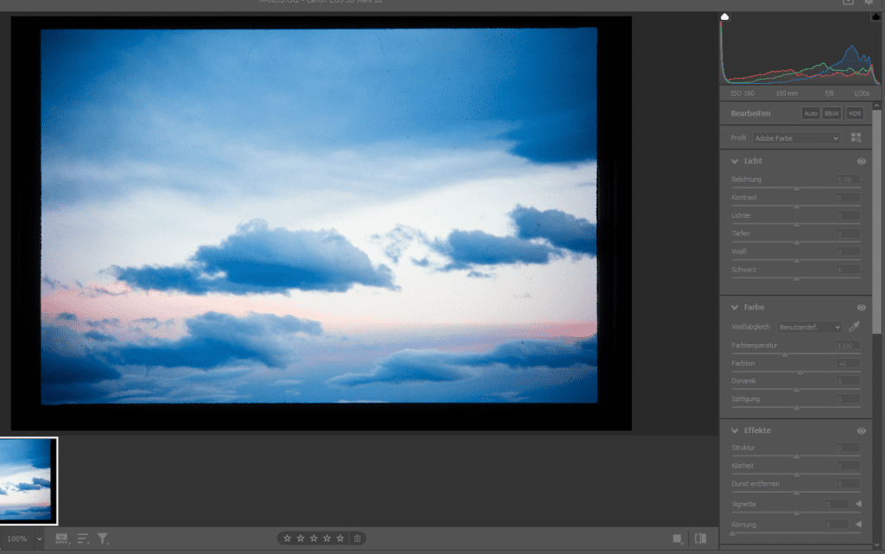885x554 pixels.
Task: Toggle visibility of Farbe panel edits
Action: pyautogui.click(x=861, y=308)
